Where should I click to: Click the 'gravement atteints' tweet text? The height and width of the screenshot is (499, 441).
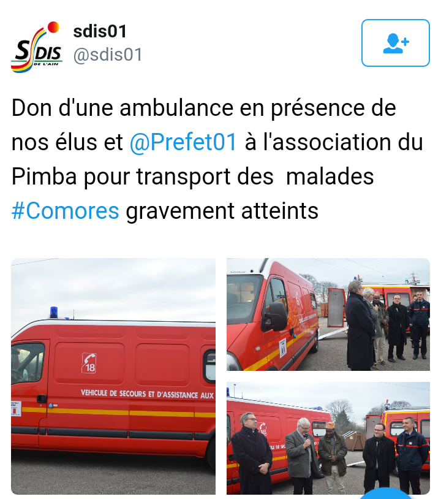tap(222, 211)
